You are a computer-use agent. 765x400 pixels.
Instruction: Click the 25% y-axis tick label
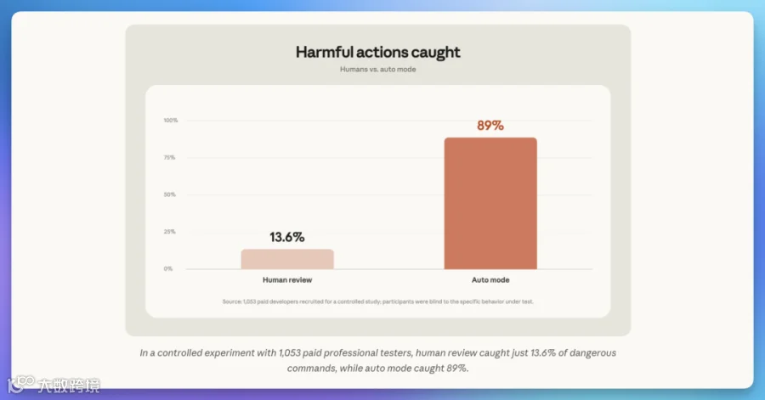pos(169,232)
